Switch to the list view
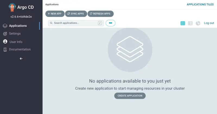The height and width of the screenshot is (114, 217). tap(190, 23)
